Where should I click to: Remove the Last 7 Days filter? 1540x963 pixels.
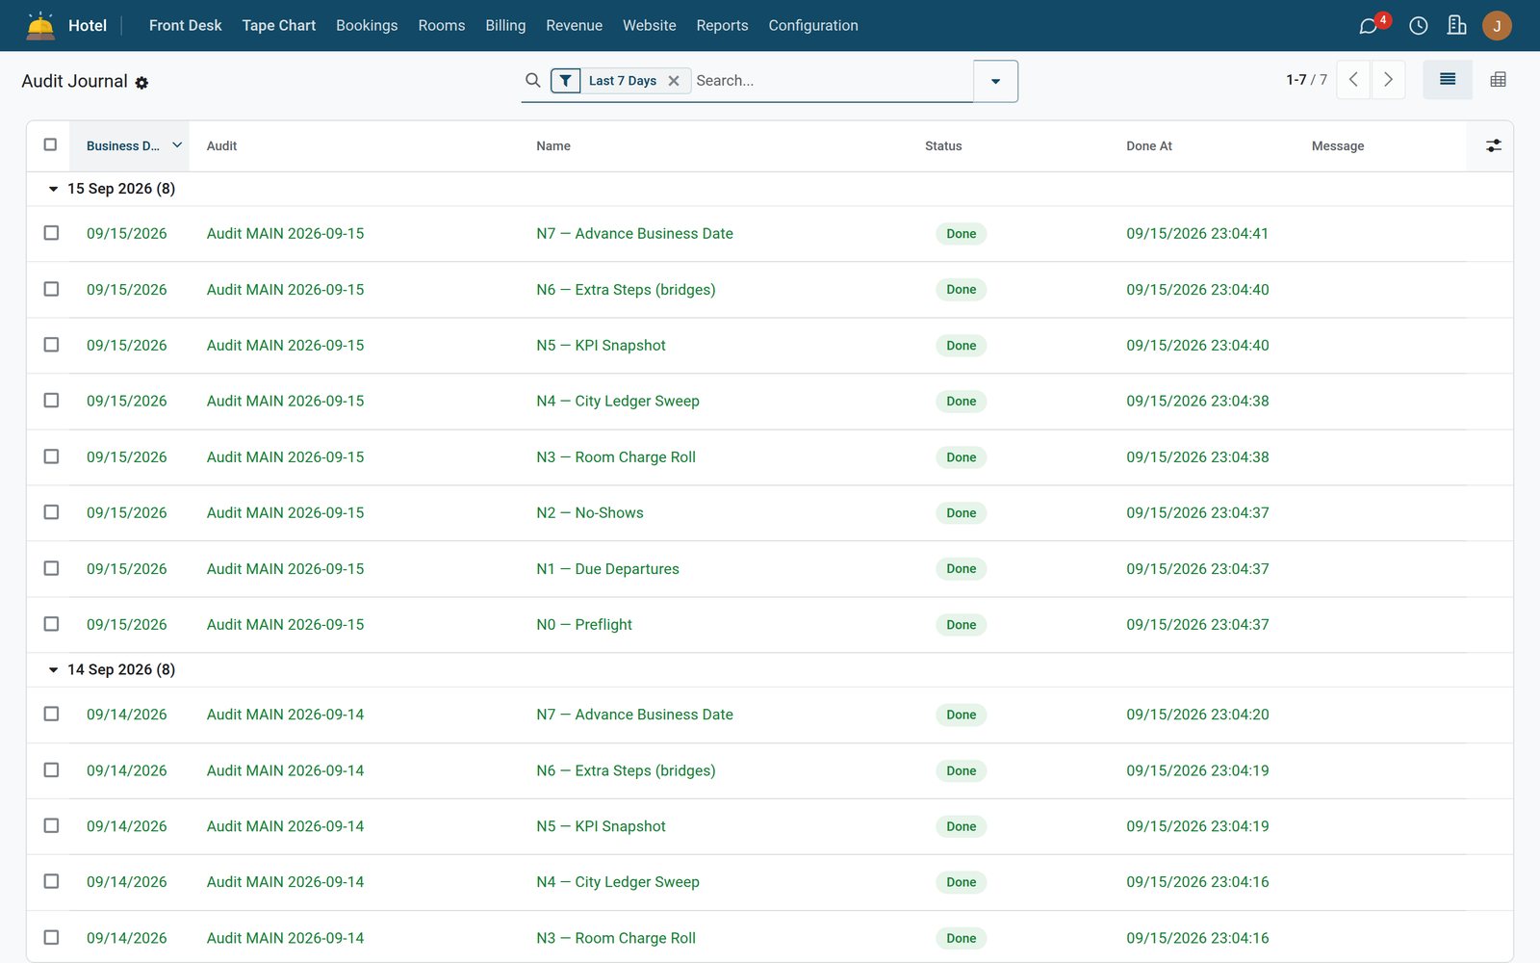pyautogui.click(x=674, y=81)
